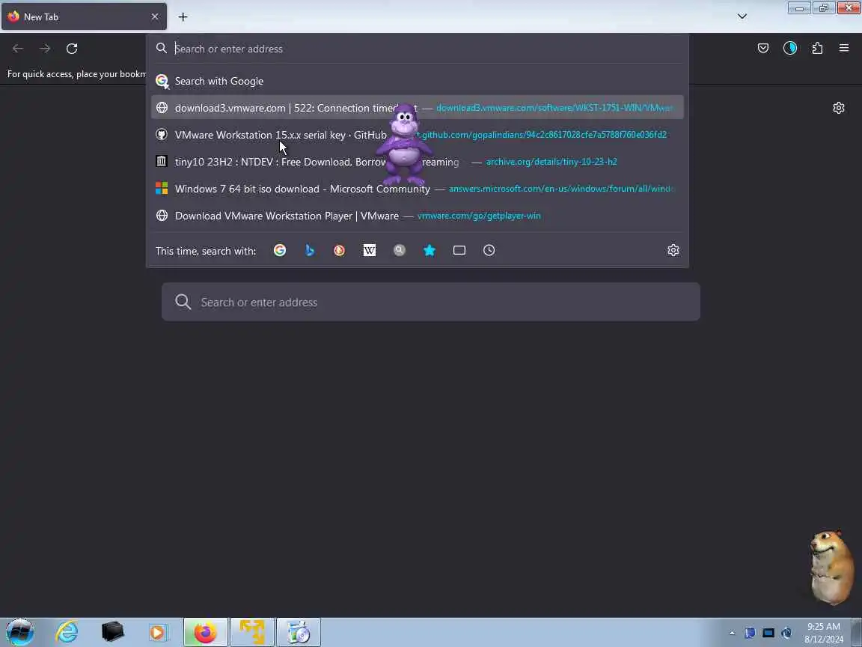Go forward with the forward arrow

[45, 49]
